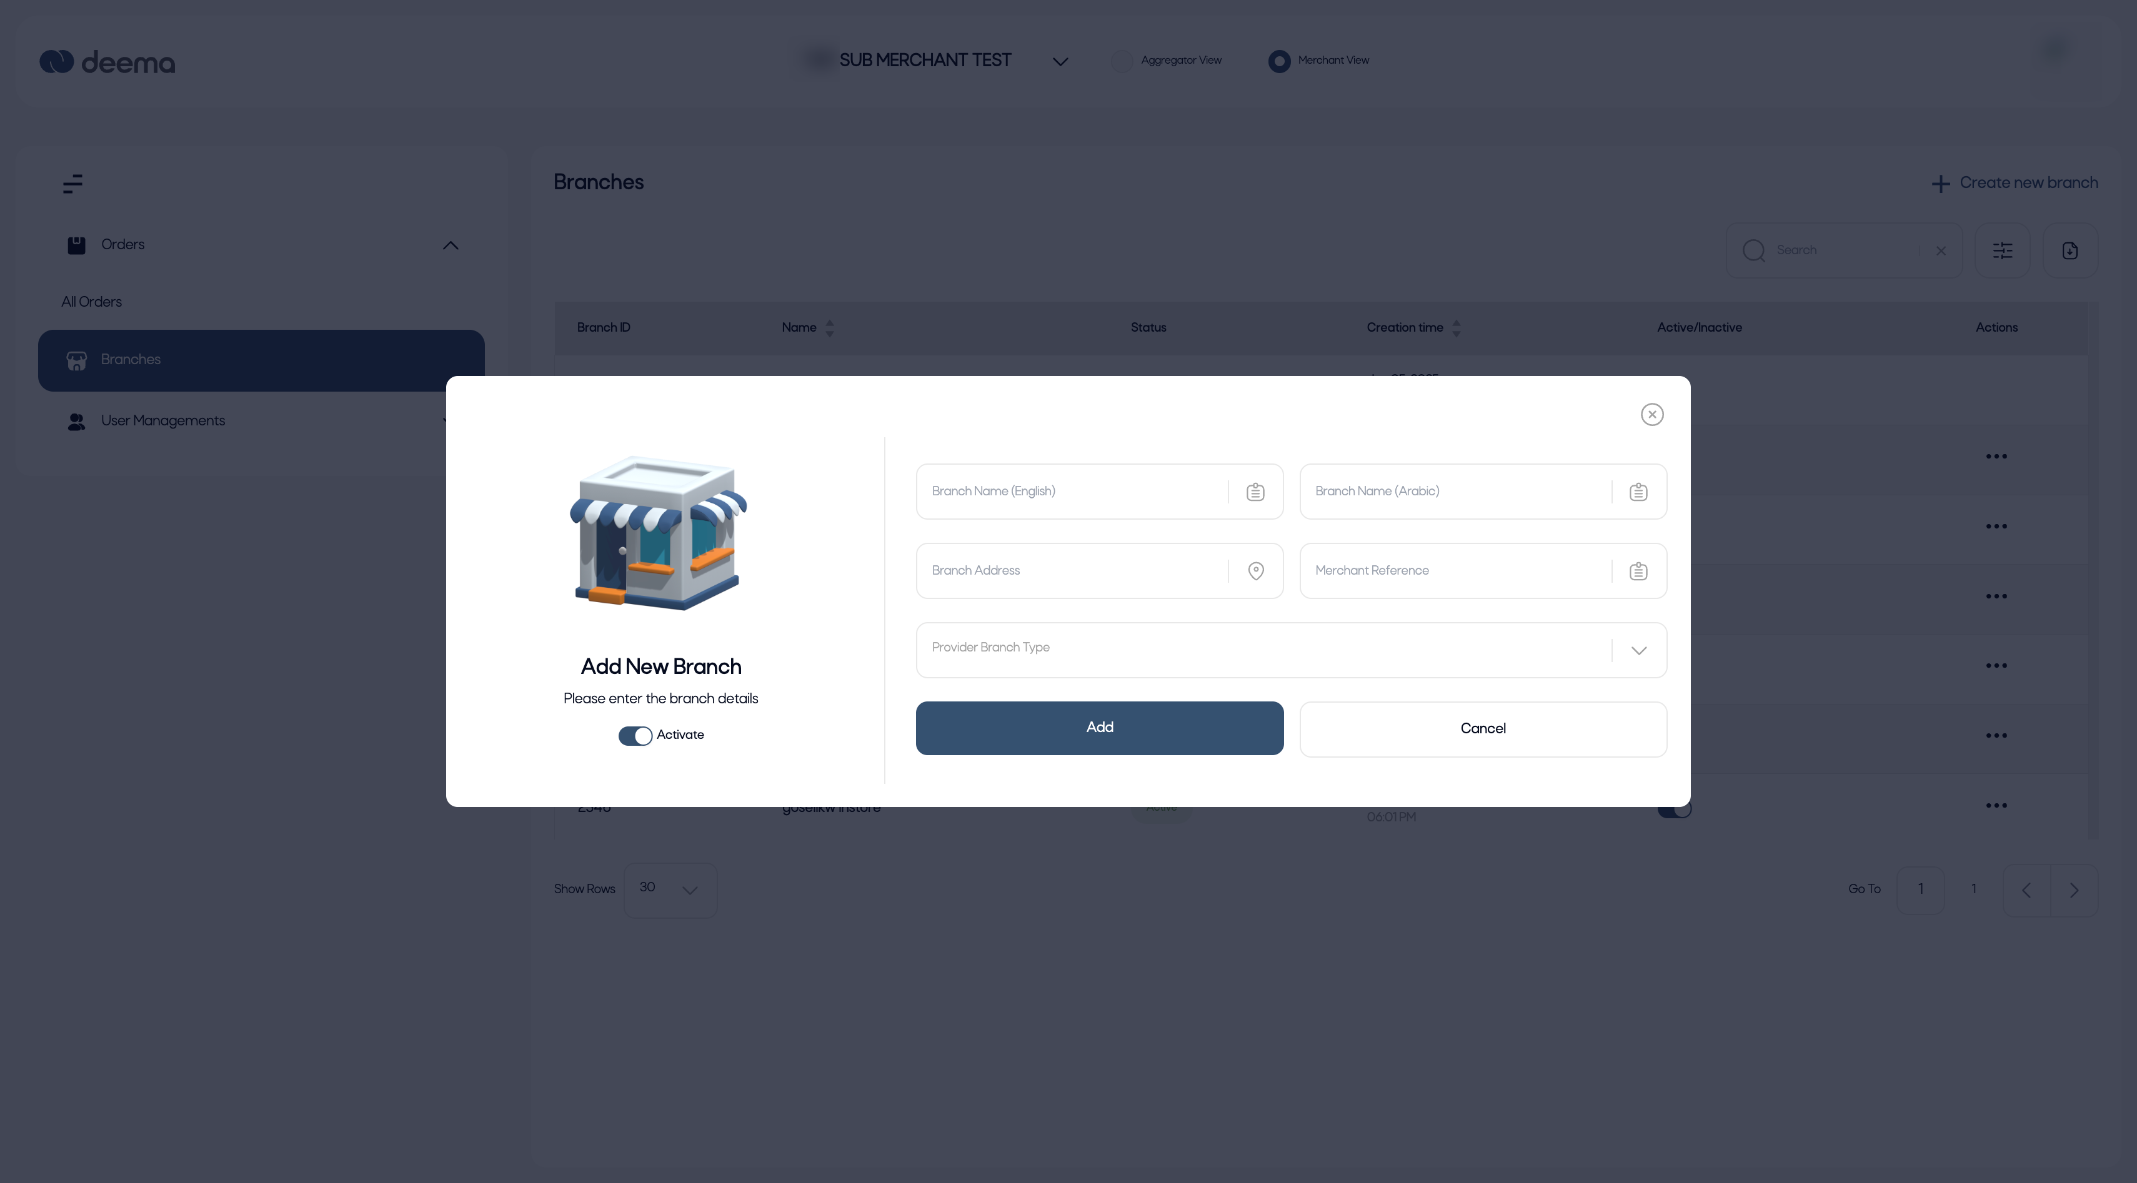
Task: Select the Aggregator View radio button
Action: click(x=1122, y=61)
